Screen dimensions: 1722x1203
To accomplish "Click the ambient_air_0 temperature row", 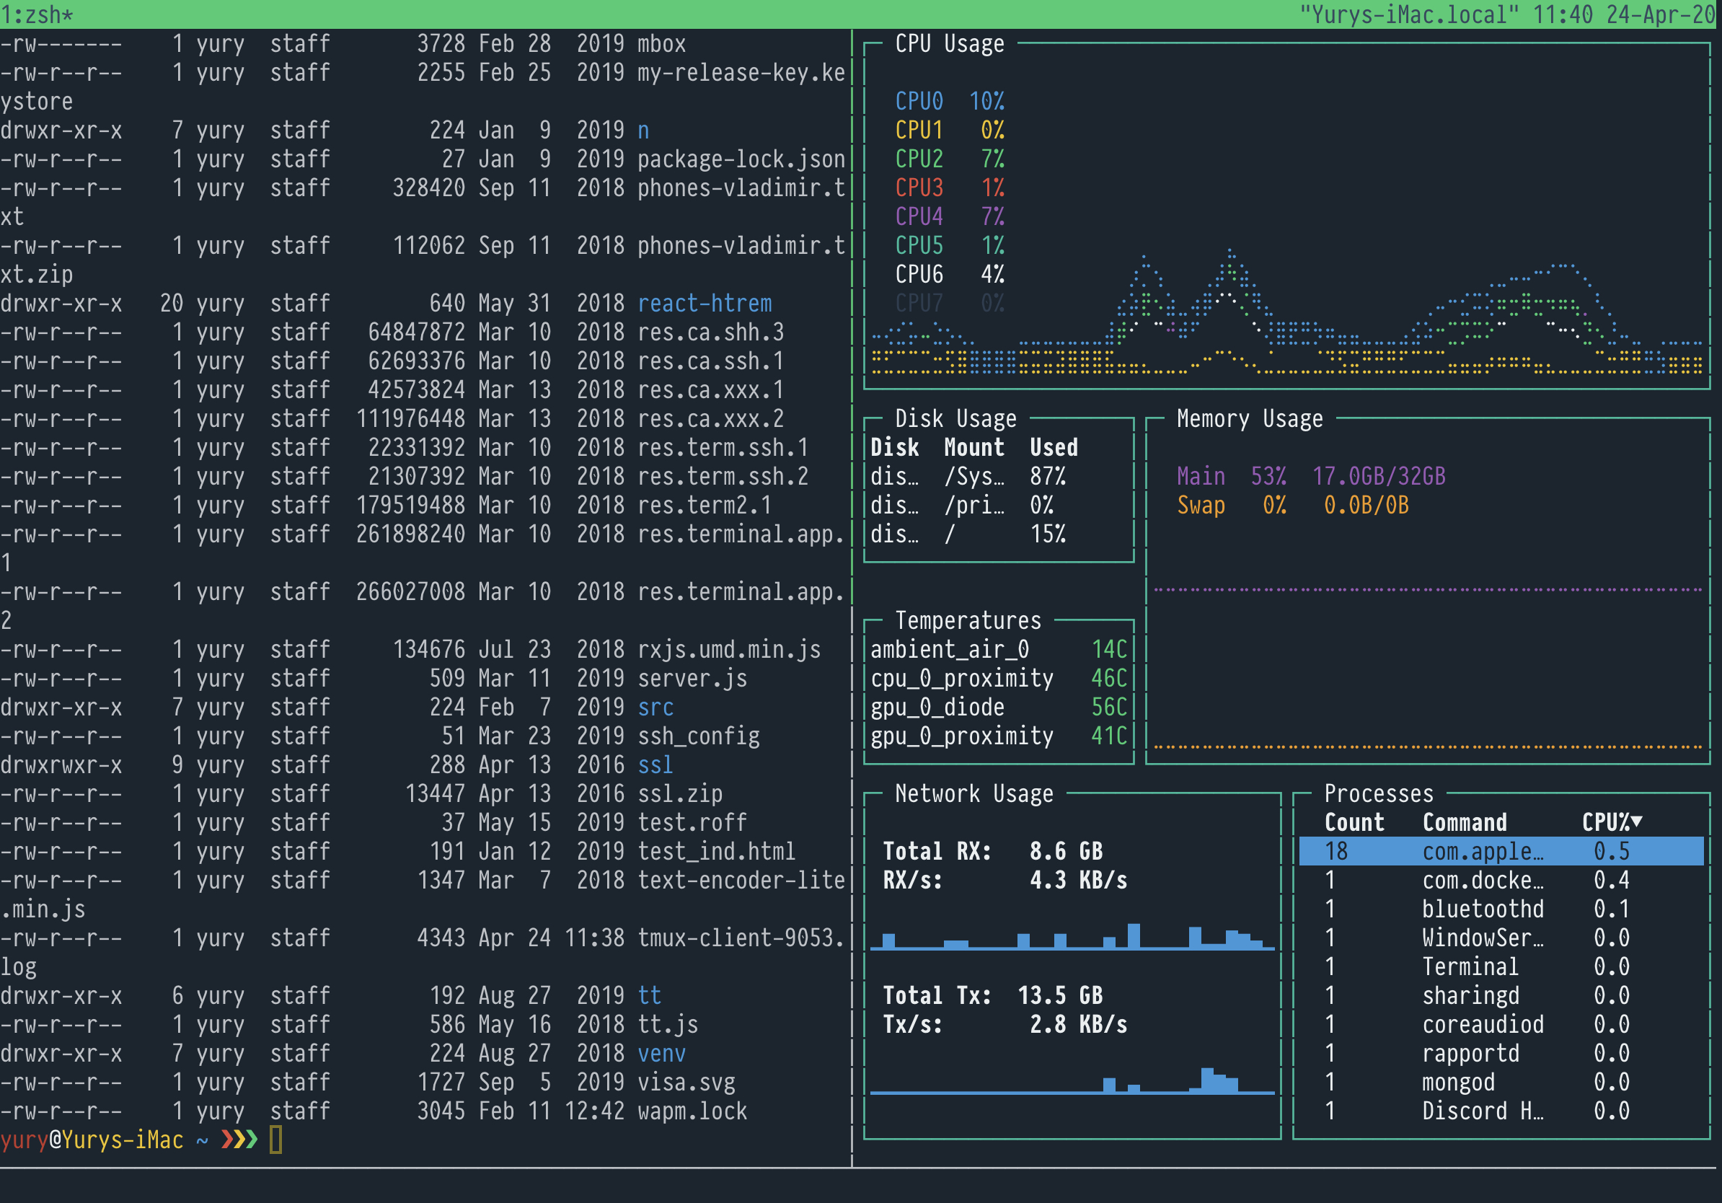I will pos(998,650).
